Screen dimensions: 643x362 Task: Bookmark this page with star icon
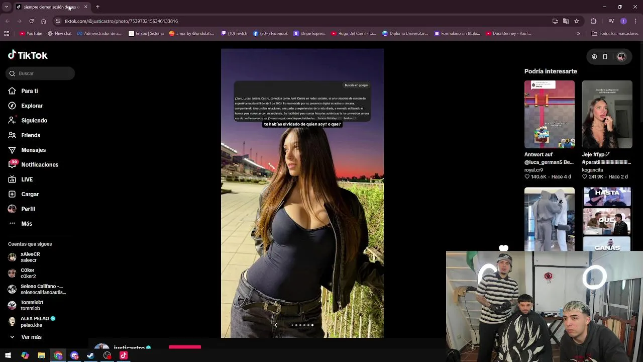tap(577, 21)
